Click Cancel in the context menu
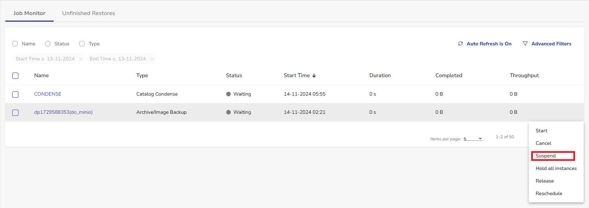The width and height of the screenshot is (589, 208). [x=543, y=143]
